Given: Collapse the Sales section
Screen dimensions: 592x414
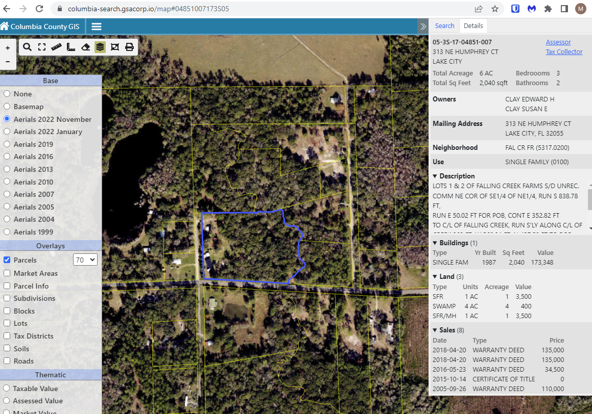Looking at the screenshot, I should pos(435,330).
